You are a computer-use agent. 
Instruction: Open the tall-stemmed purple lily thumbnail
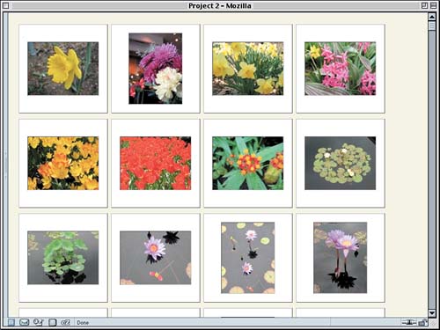pos(341,258)
